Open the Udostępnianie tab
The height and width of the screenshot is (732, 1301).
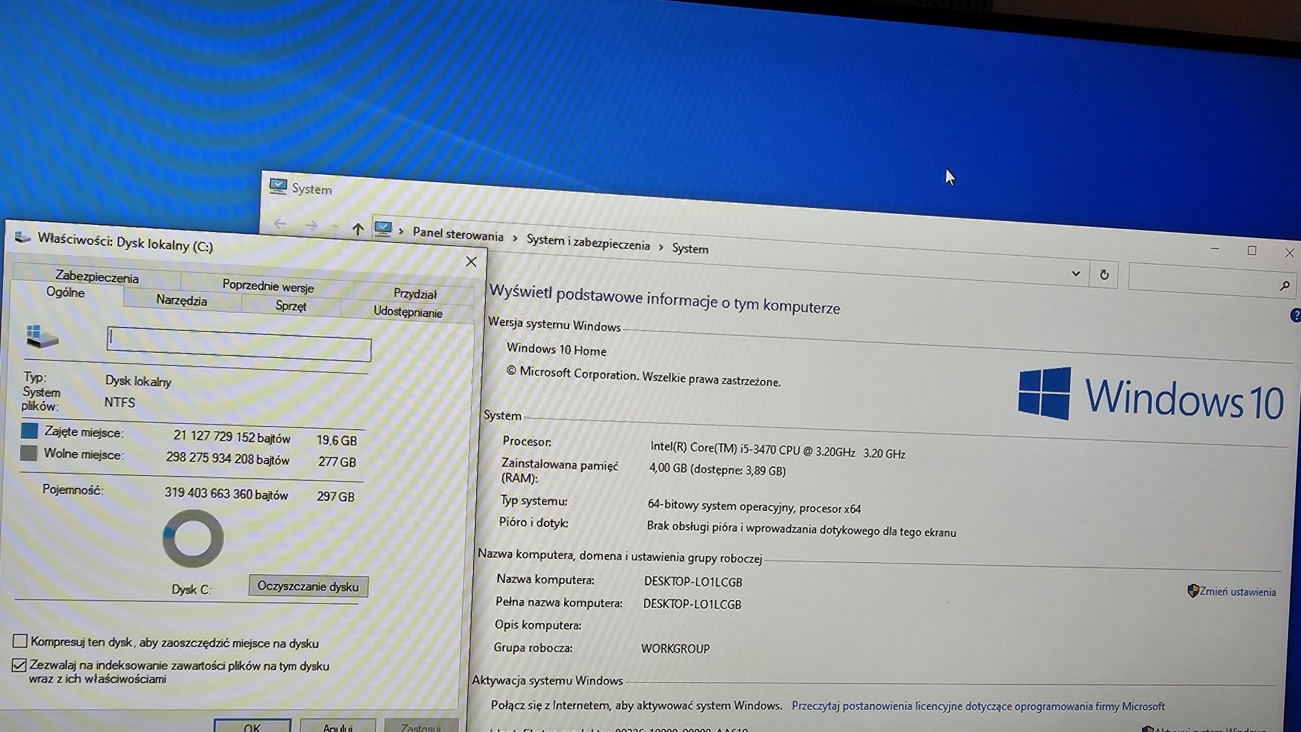coord(408,312)
